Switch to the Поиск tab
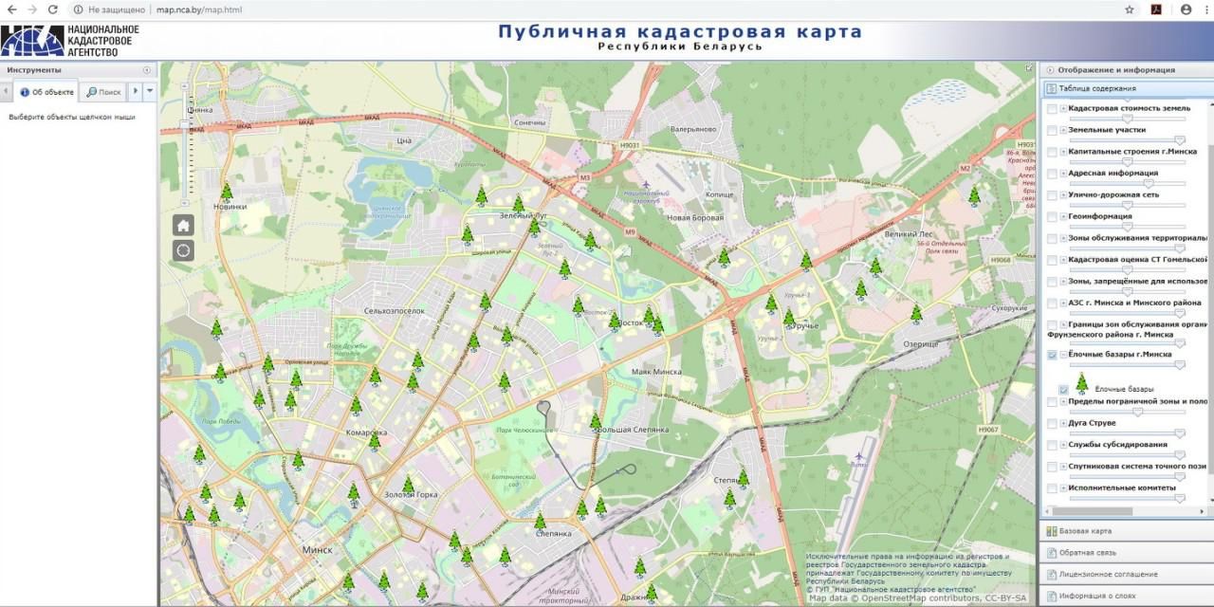Image resolution: width=1214 pixels, height=607 pixels. point(104,92)
